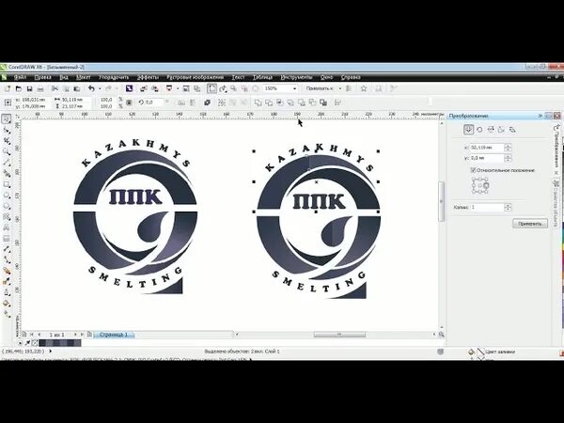Create a new document with the New icon
564x423 pixels.
pos(8,88)
